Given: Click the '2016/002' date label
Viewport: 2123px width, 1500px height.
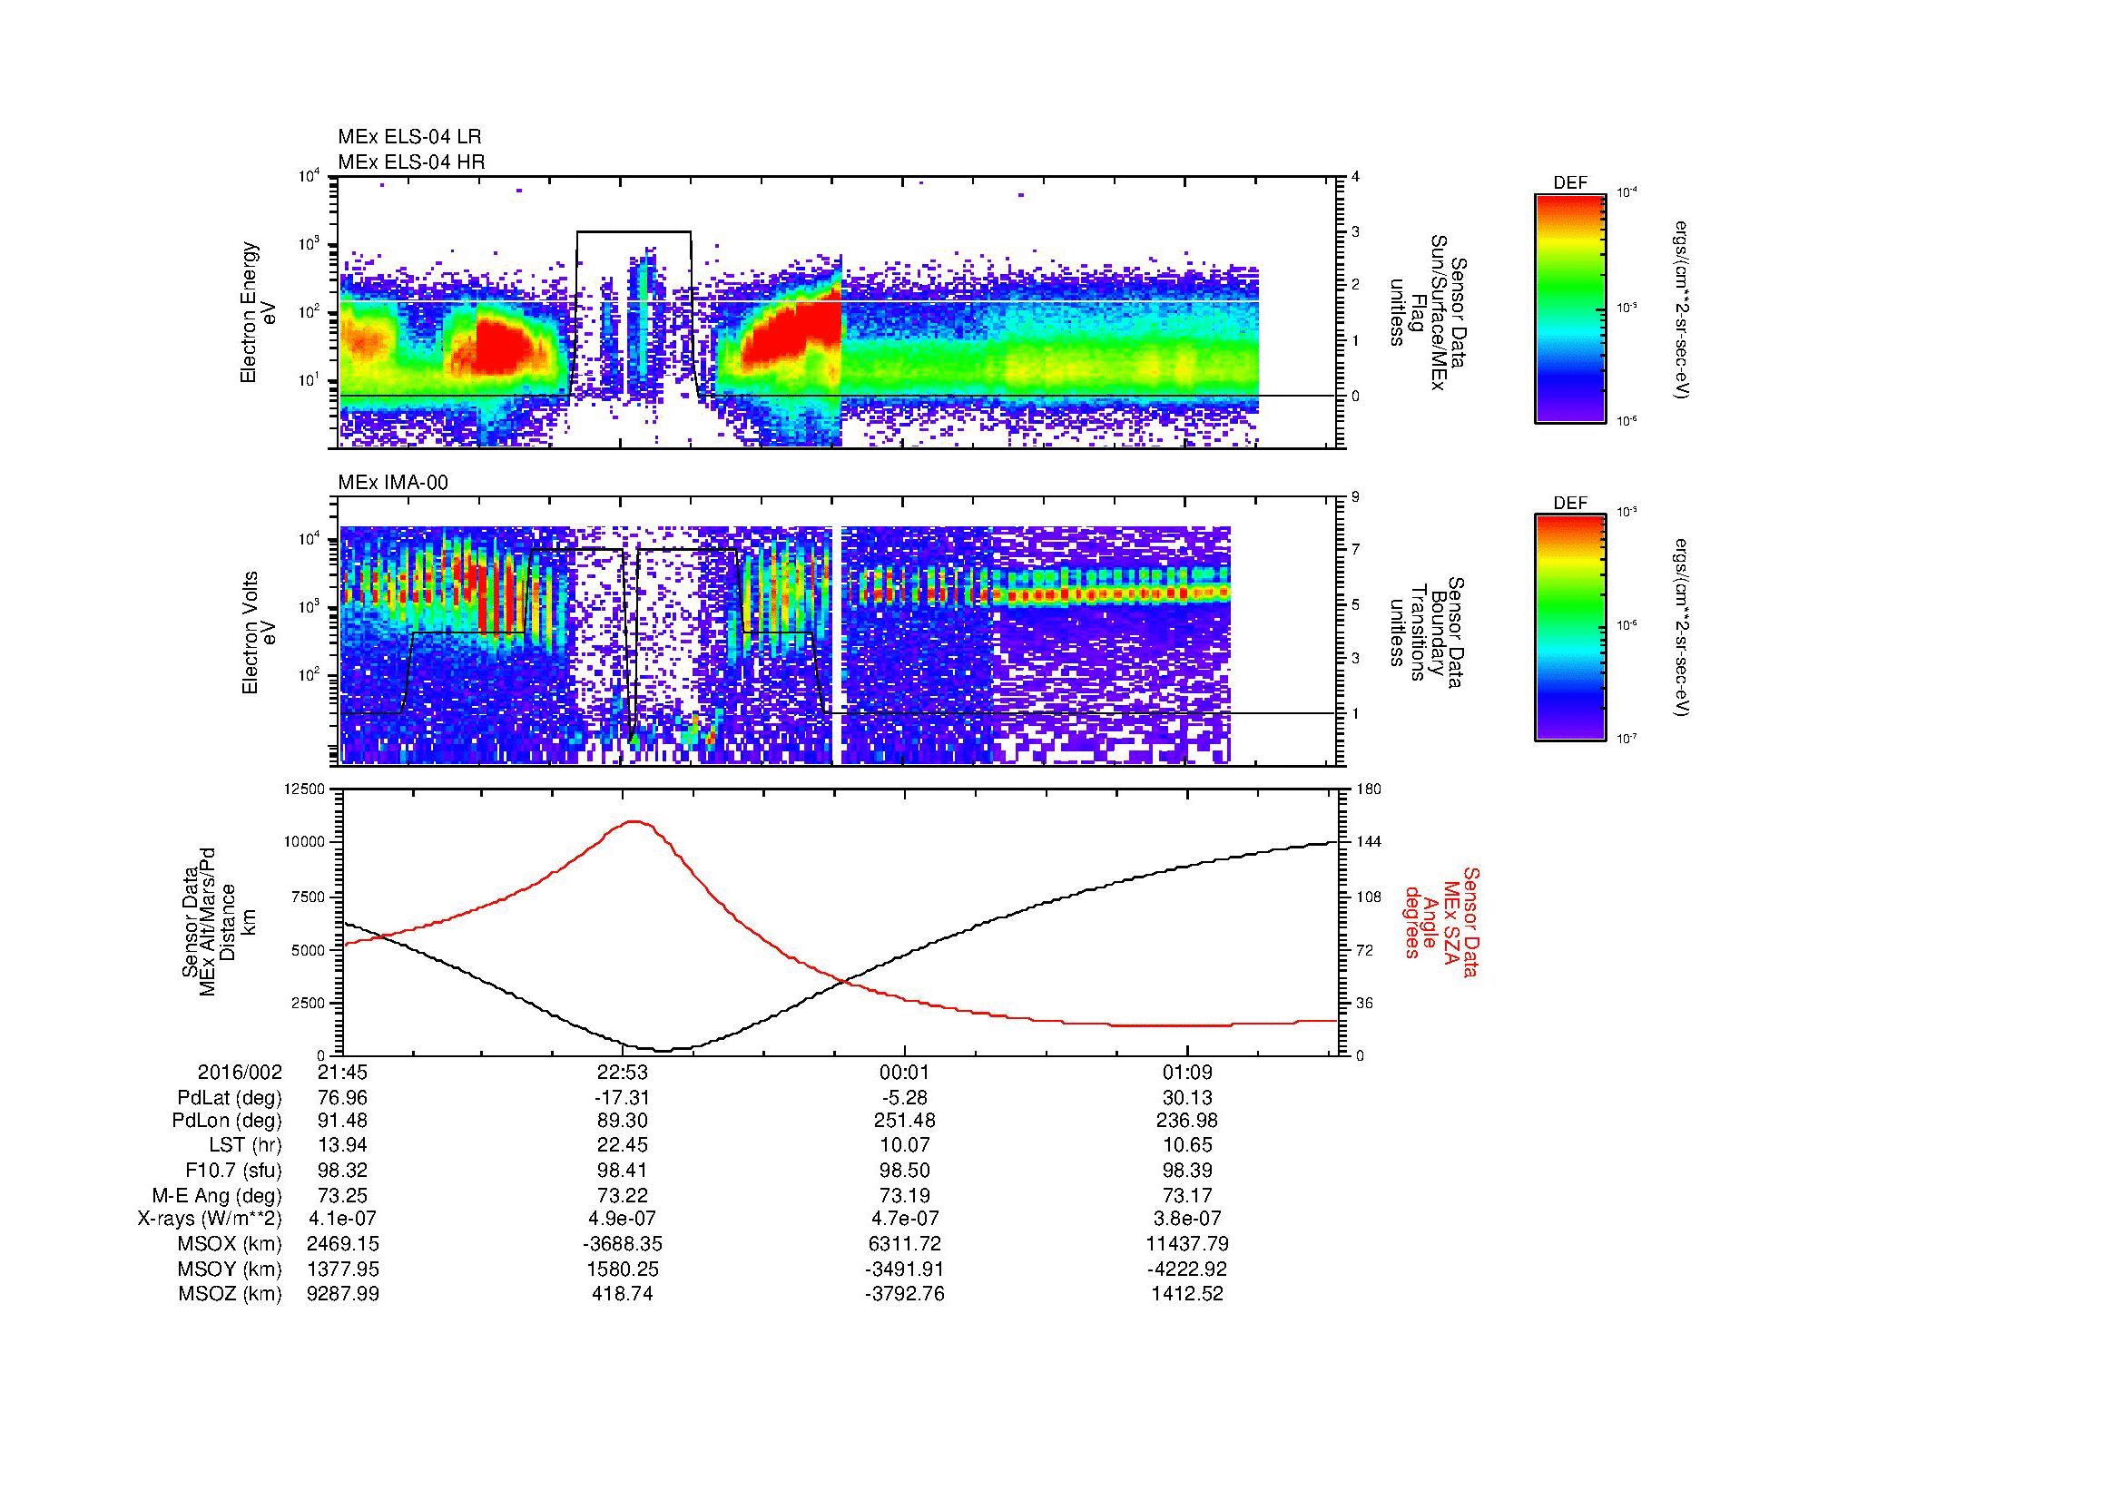Looking at the screenshot, I should click(x=240, y=1072).
